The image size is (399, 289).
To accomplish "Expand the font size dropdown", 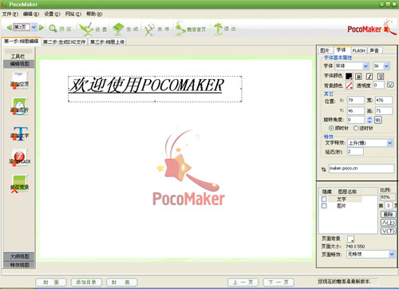I will [381, 66].
